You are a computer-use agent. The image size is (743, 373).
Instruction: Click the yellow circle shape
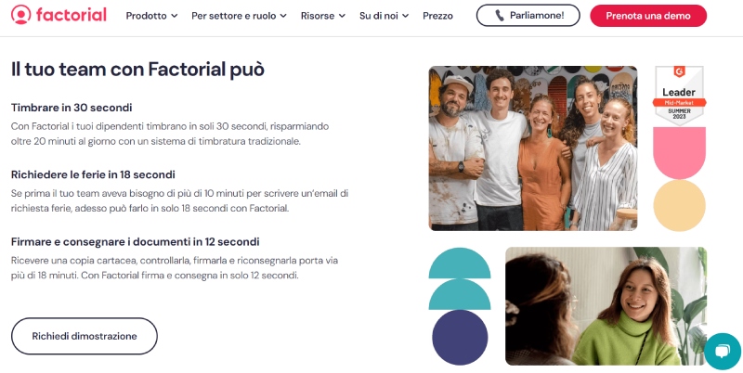click(679, 205)
